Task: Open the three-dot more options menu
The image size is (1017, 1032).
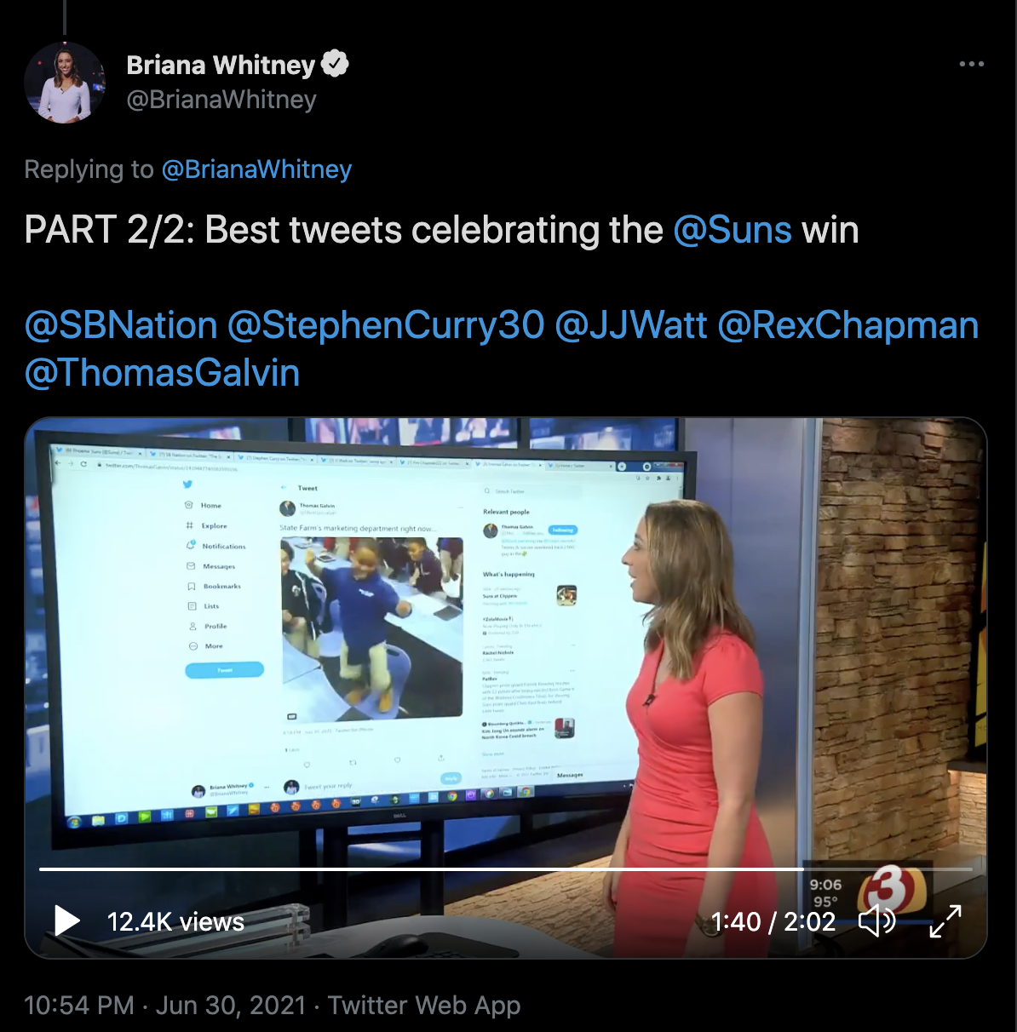Action: click(x=971, y=64)
